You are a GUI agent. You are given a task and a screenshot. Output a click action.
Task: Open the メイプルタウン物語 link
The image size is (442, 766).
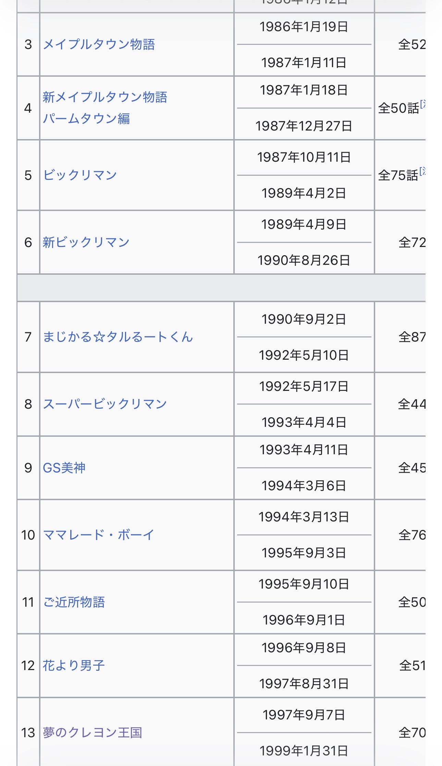(99, 45)
